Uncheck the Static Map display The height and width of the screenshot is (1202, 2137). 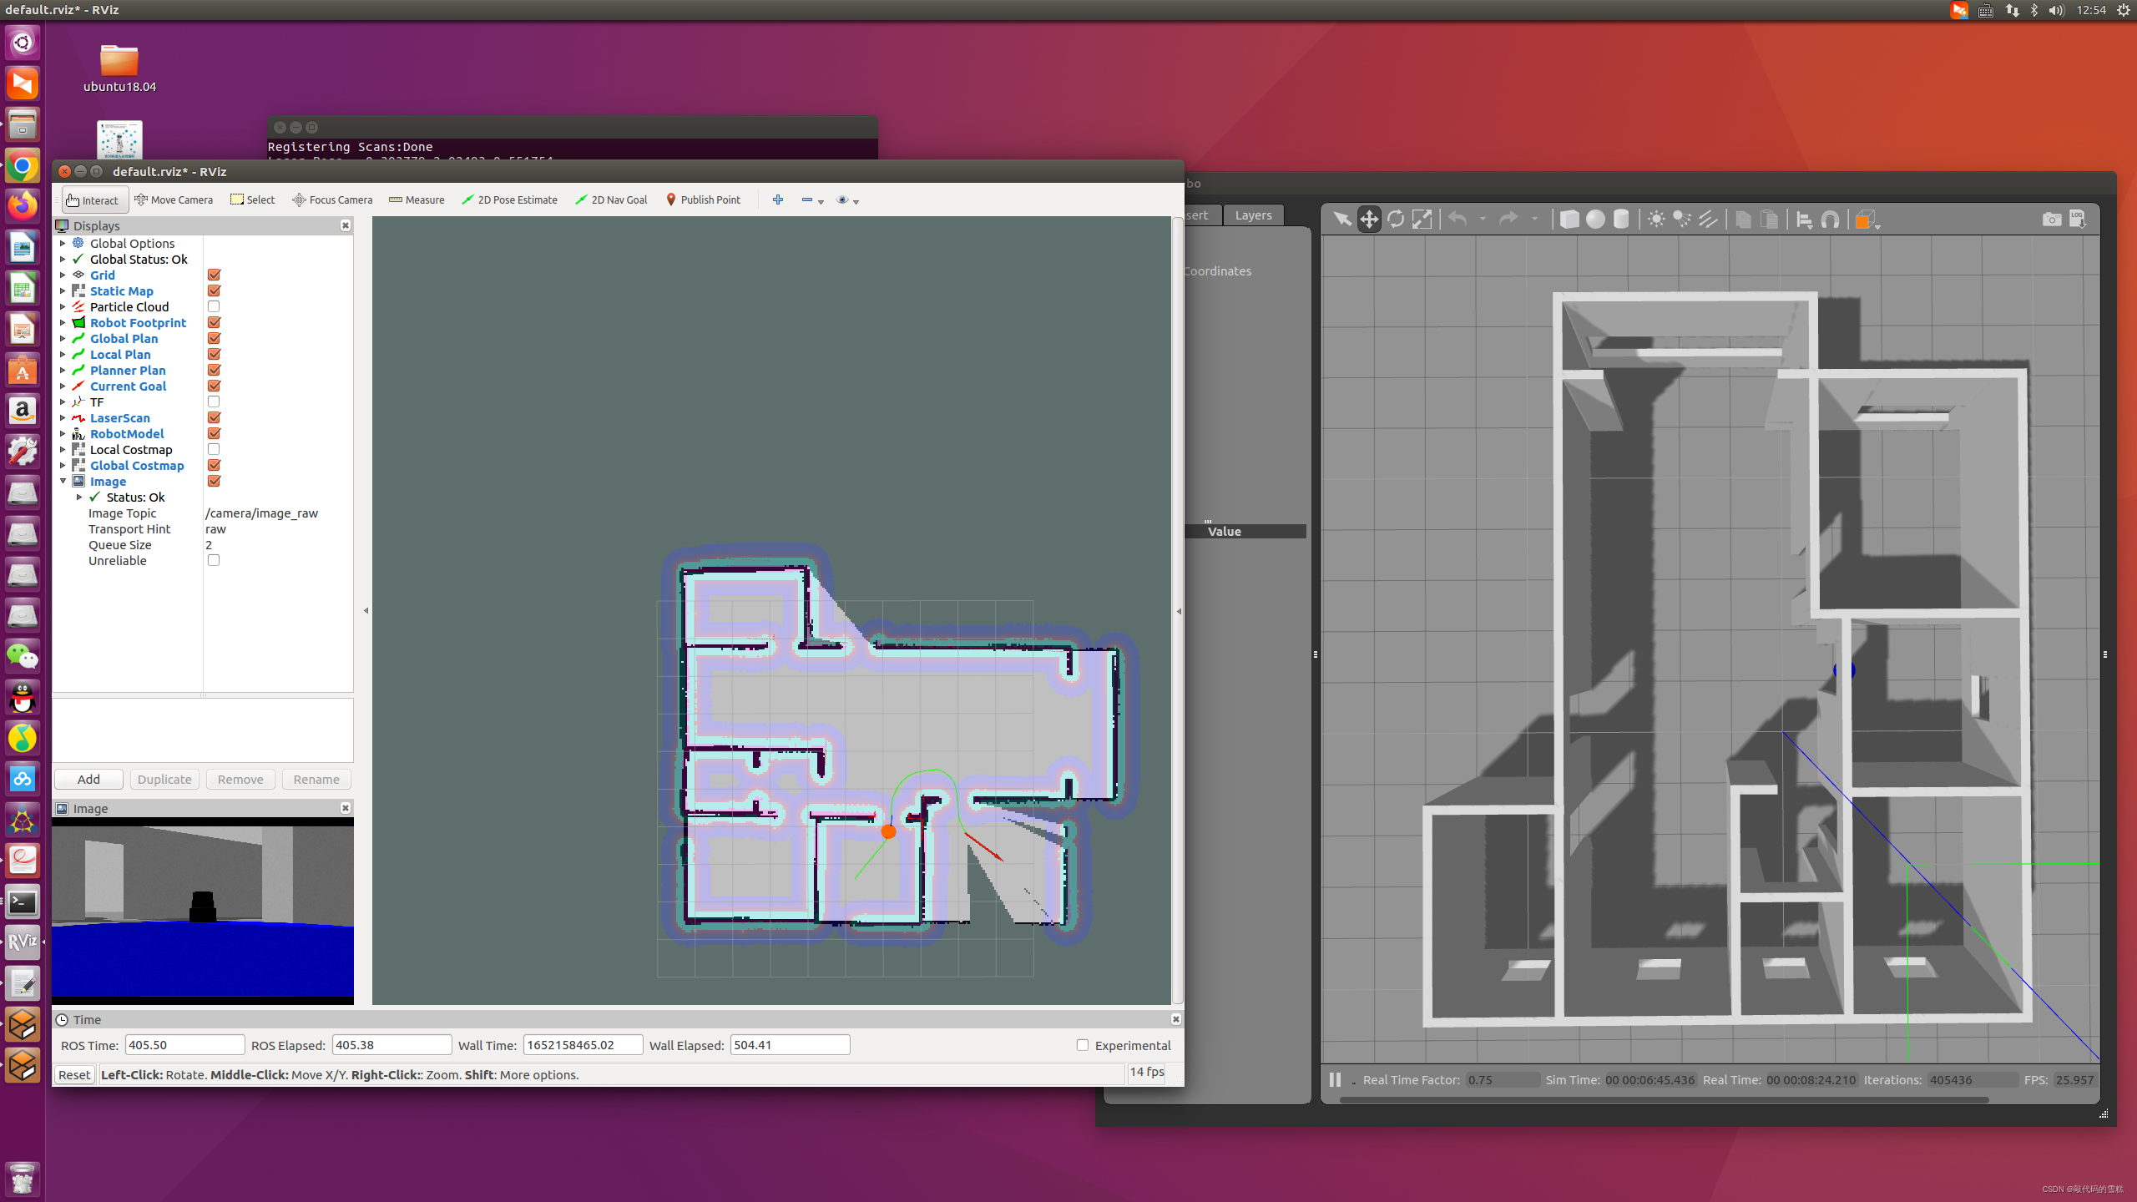click(x=214, y=290)
